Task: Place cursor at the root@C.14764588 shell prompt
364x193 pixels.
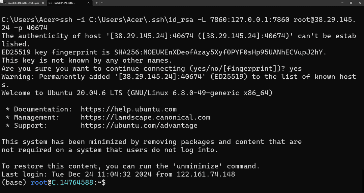Action: 53,182
